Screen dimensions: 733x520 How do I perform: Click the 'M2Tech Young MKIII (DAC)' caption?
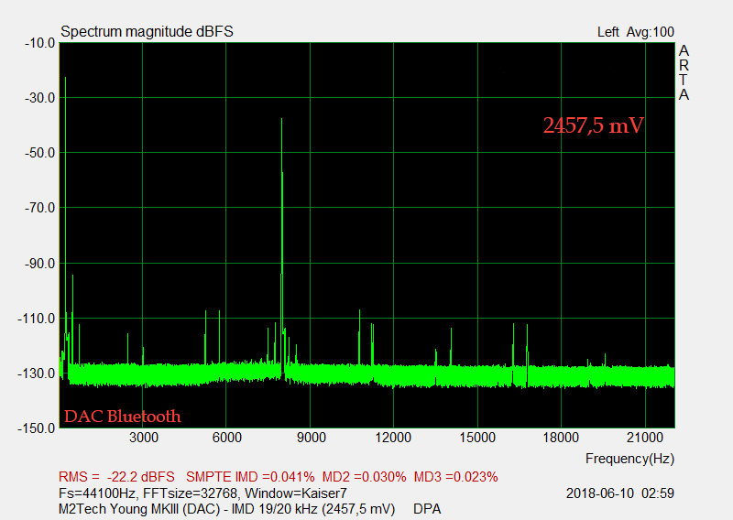[139, 509]
